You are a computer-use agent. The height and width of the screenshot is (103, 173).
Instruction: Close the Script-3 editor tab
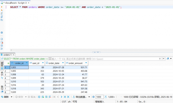[x=28, y=3]
